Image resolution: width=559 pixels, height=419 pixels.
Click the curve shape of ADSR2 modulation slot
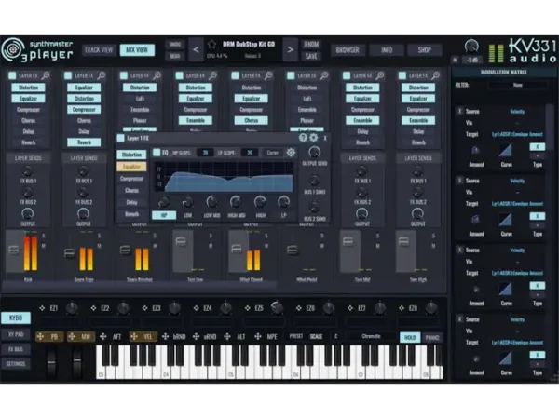pos(506,220)
